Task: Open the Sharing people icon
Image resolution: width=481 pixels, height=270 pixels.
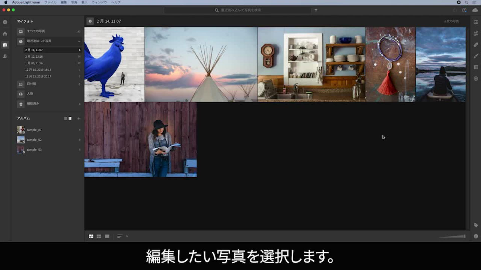Action: tap(5, 56)
